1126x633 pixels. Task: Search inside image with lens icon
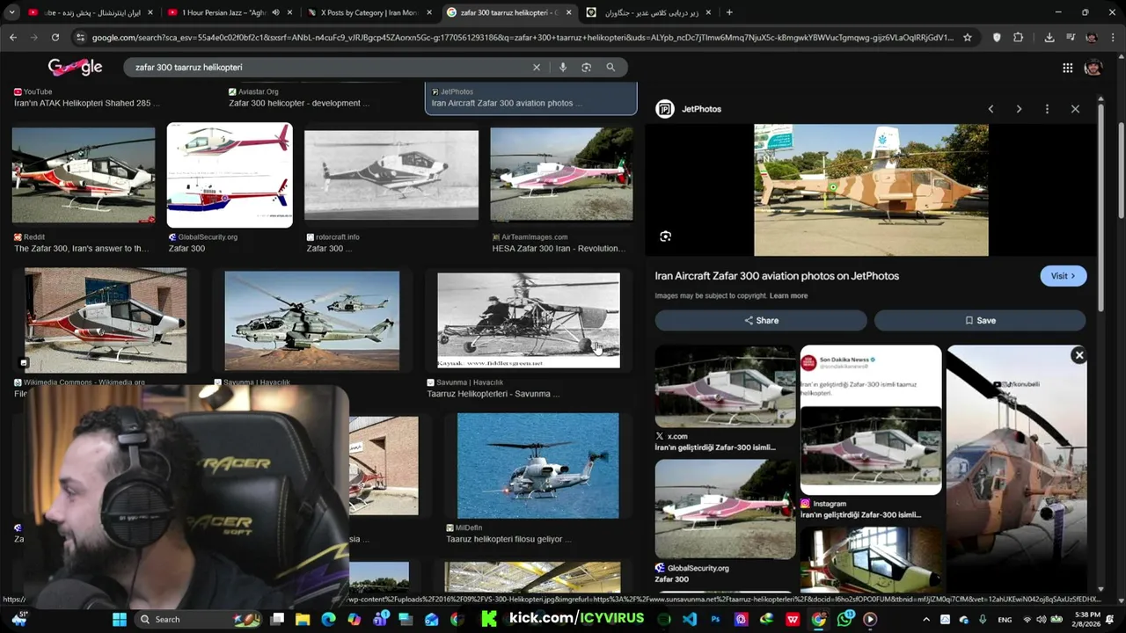[x=665, y=236]
